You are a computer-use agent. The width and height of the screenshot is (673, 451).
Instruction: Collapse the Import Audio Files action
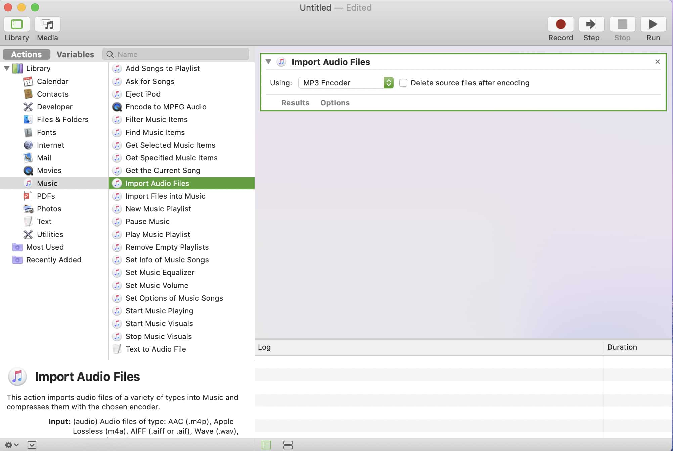(268, 62)
